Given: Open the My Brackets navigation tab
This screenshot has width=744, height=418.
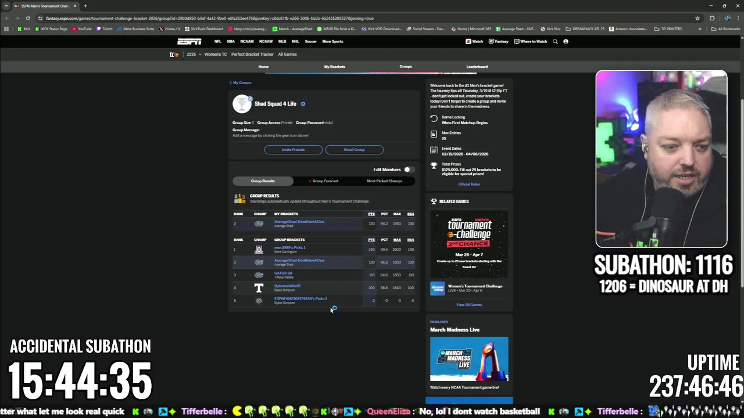Looking at the screenshot, I should pyautogui.click(x=334, y=67).
